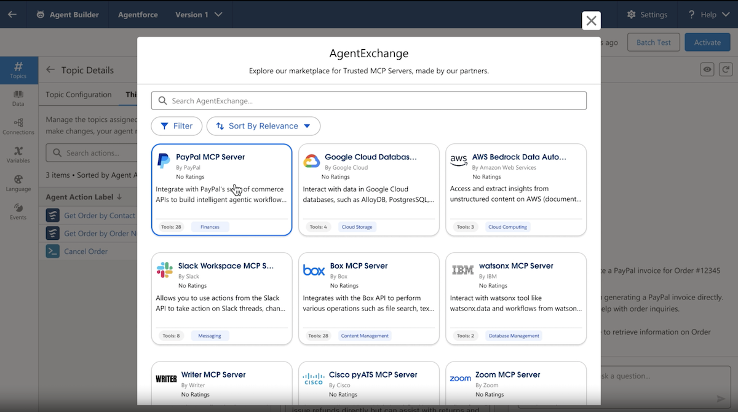Viewport: 738px width, 412px height.
Task: Go back using the top-left arrow
Action: 12,14
